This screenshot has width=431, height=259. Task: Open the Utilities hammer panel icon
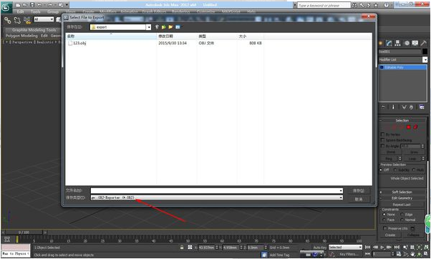(x=423, y=43)
